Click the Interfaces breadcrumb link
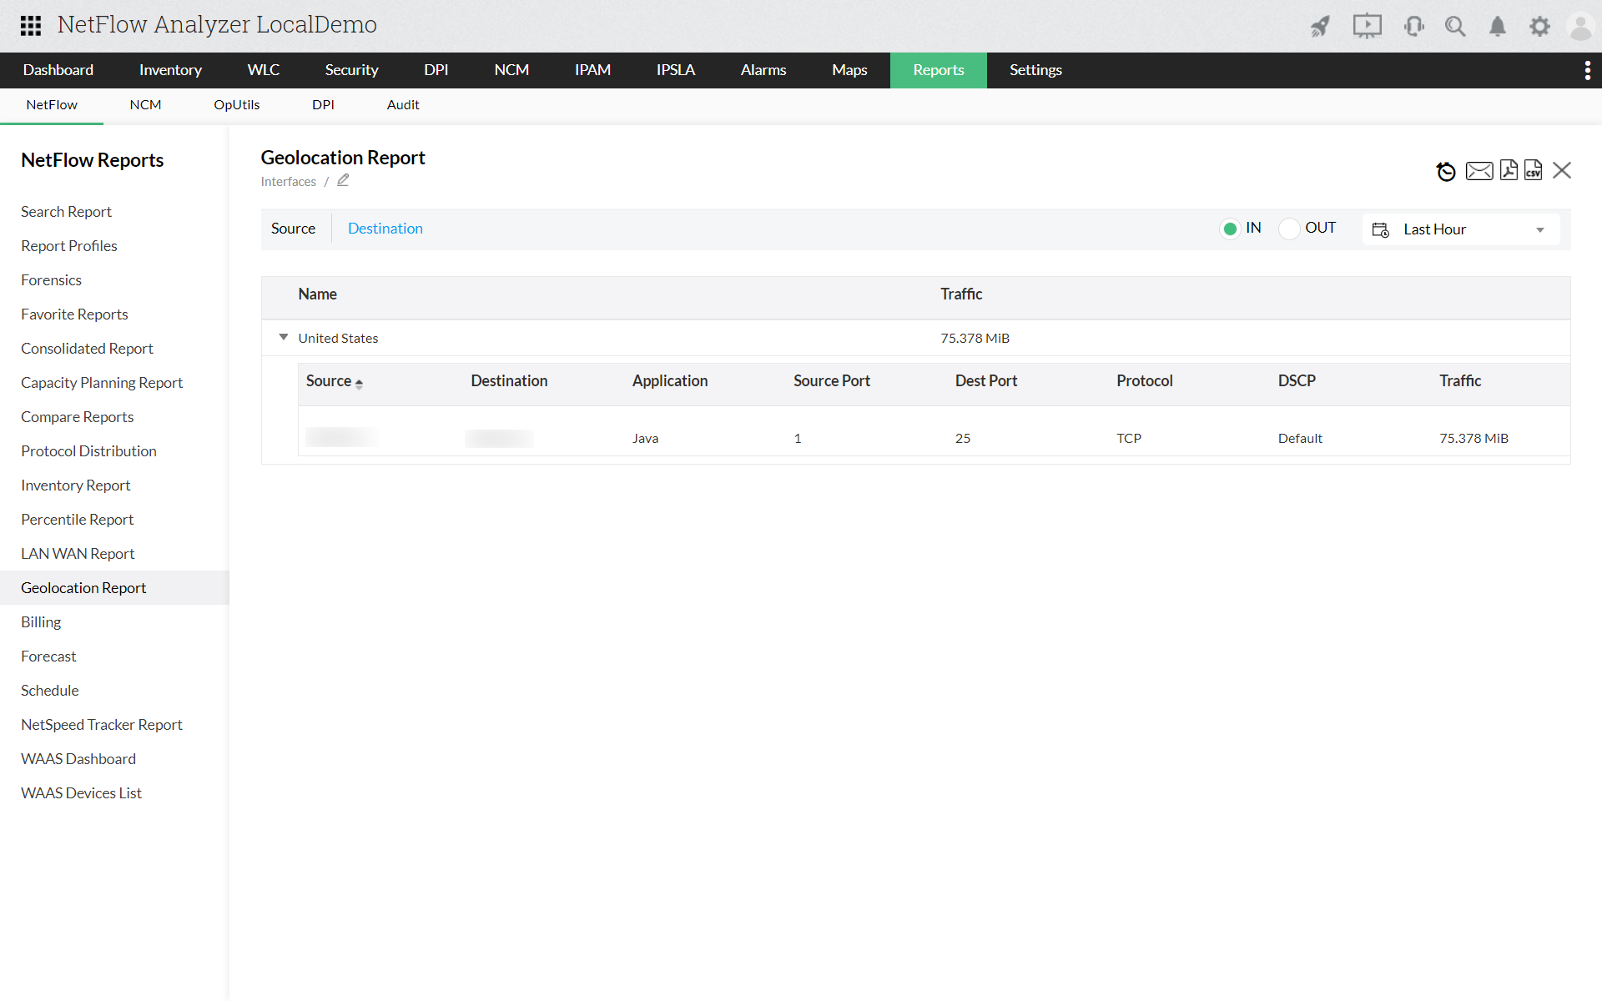This screenshot has width=1602, height=1001. [288, 181]
